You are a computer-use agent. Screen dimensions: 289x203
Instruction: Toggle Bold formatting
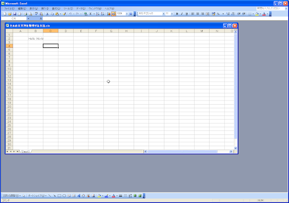point(177,14)
